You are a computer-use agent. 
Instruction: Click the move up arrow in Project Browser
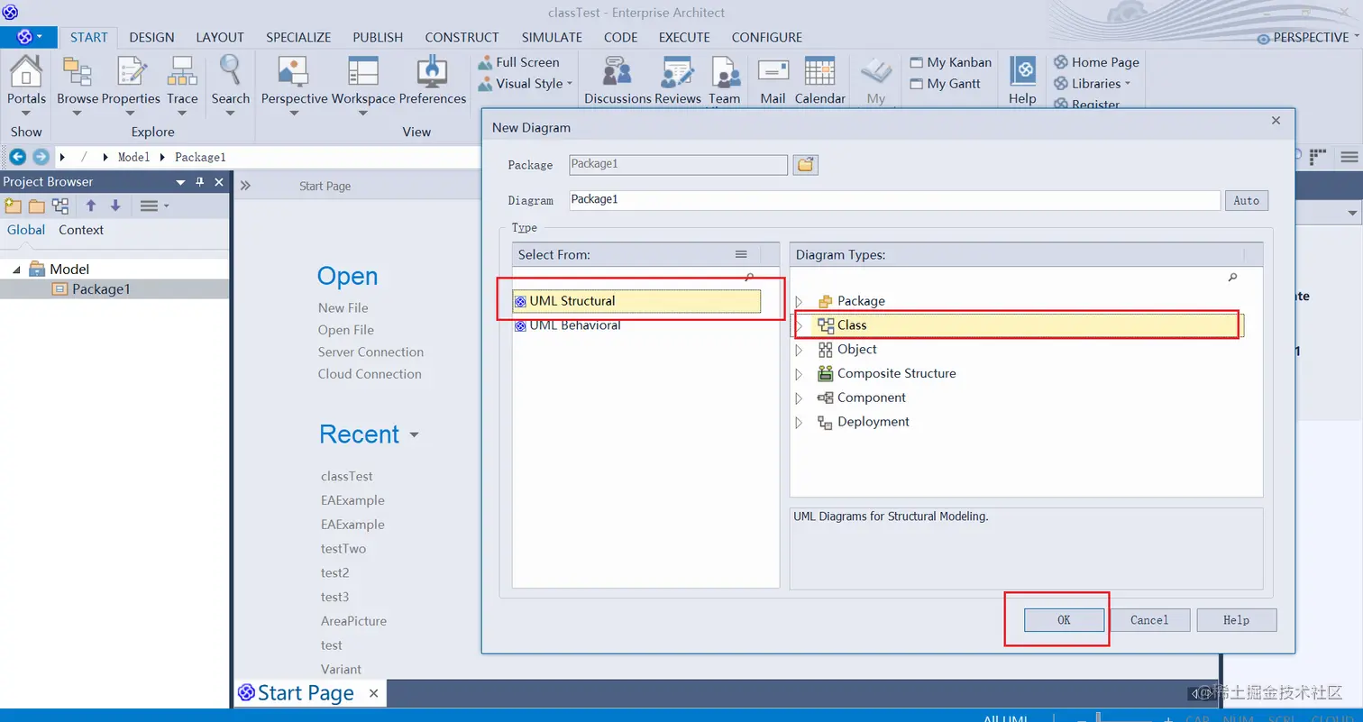coord(91,206)
